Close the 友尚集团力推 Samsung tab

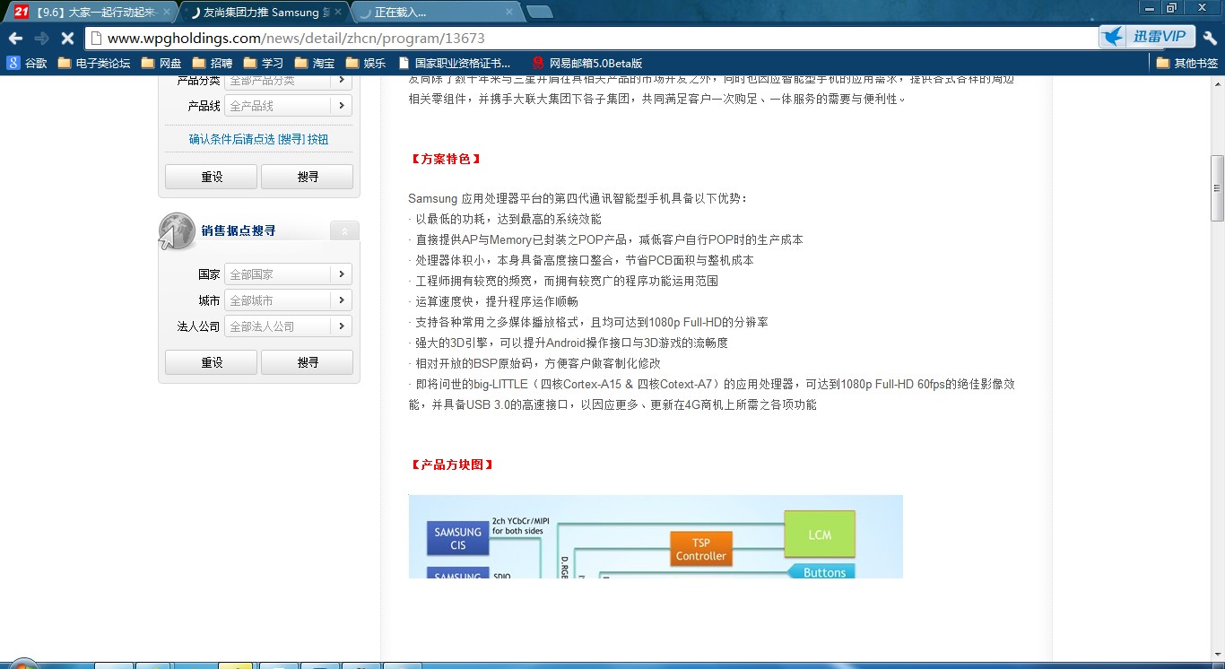click(338, 12)
